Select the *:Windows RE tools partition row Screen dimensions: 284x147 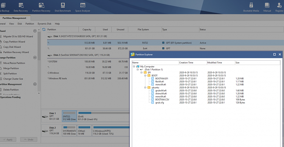[88, 78]
